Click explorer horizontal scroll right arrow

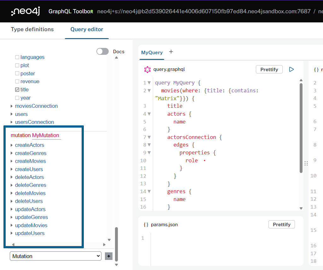pos(104,244)
